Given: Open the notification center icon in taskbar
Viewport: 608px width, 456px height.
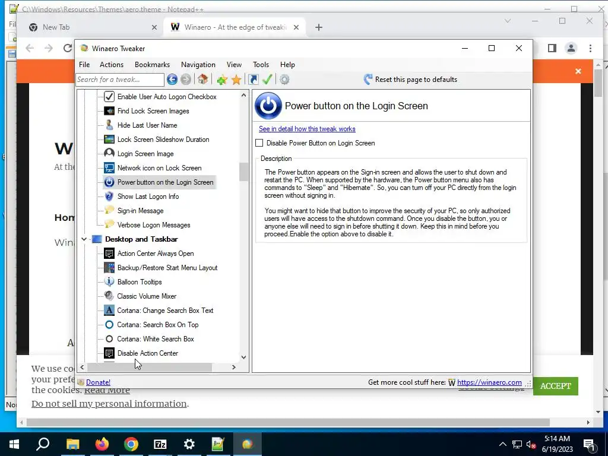Looking at the screenshot, I should (589, 445).
